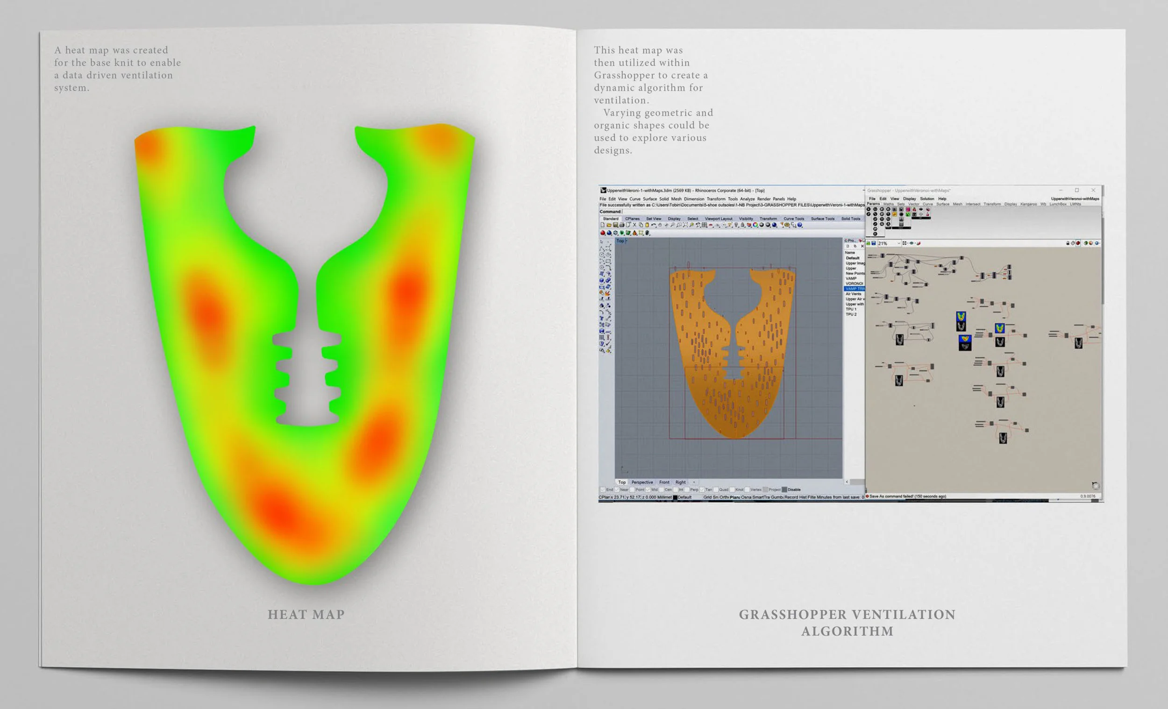This screenshot has height=709, width=1168.
Task: Click the lock icon in Rhino's toolbar
Action: pyautogui.click(x=743, y=225)
